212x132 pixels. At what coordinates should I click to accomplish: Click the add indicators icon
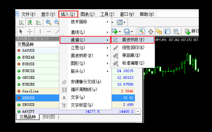click(x=115, y=31)
